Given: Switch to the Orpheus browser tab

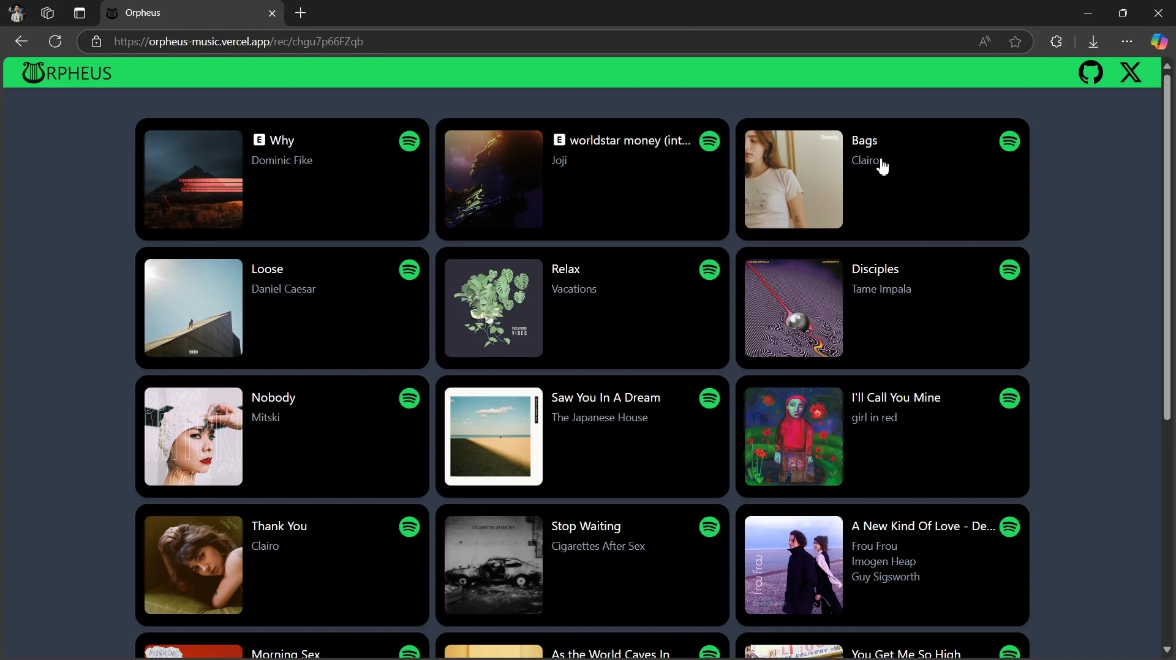Looking at the screenshot, I should tap(184, 13).
